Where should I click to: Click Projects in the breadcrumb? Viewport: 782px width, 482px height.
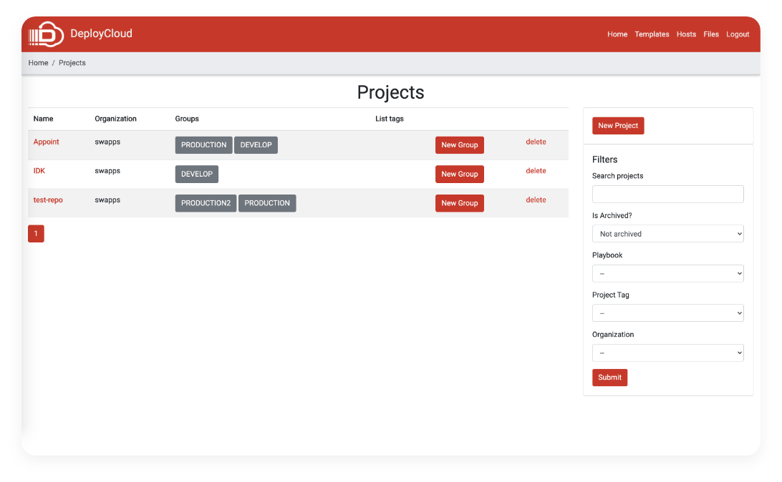(x=72, y=63)
